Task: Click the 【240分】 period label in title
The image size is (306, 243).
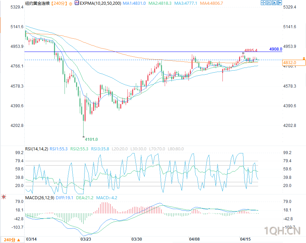Action: (x=59, y=3)
